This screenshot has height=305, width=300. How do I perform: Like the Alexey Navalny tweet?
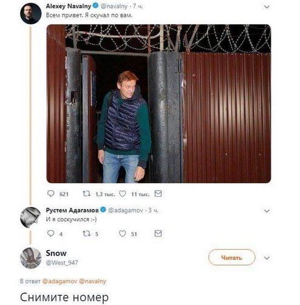[x=123, y=194]
